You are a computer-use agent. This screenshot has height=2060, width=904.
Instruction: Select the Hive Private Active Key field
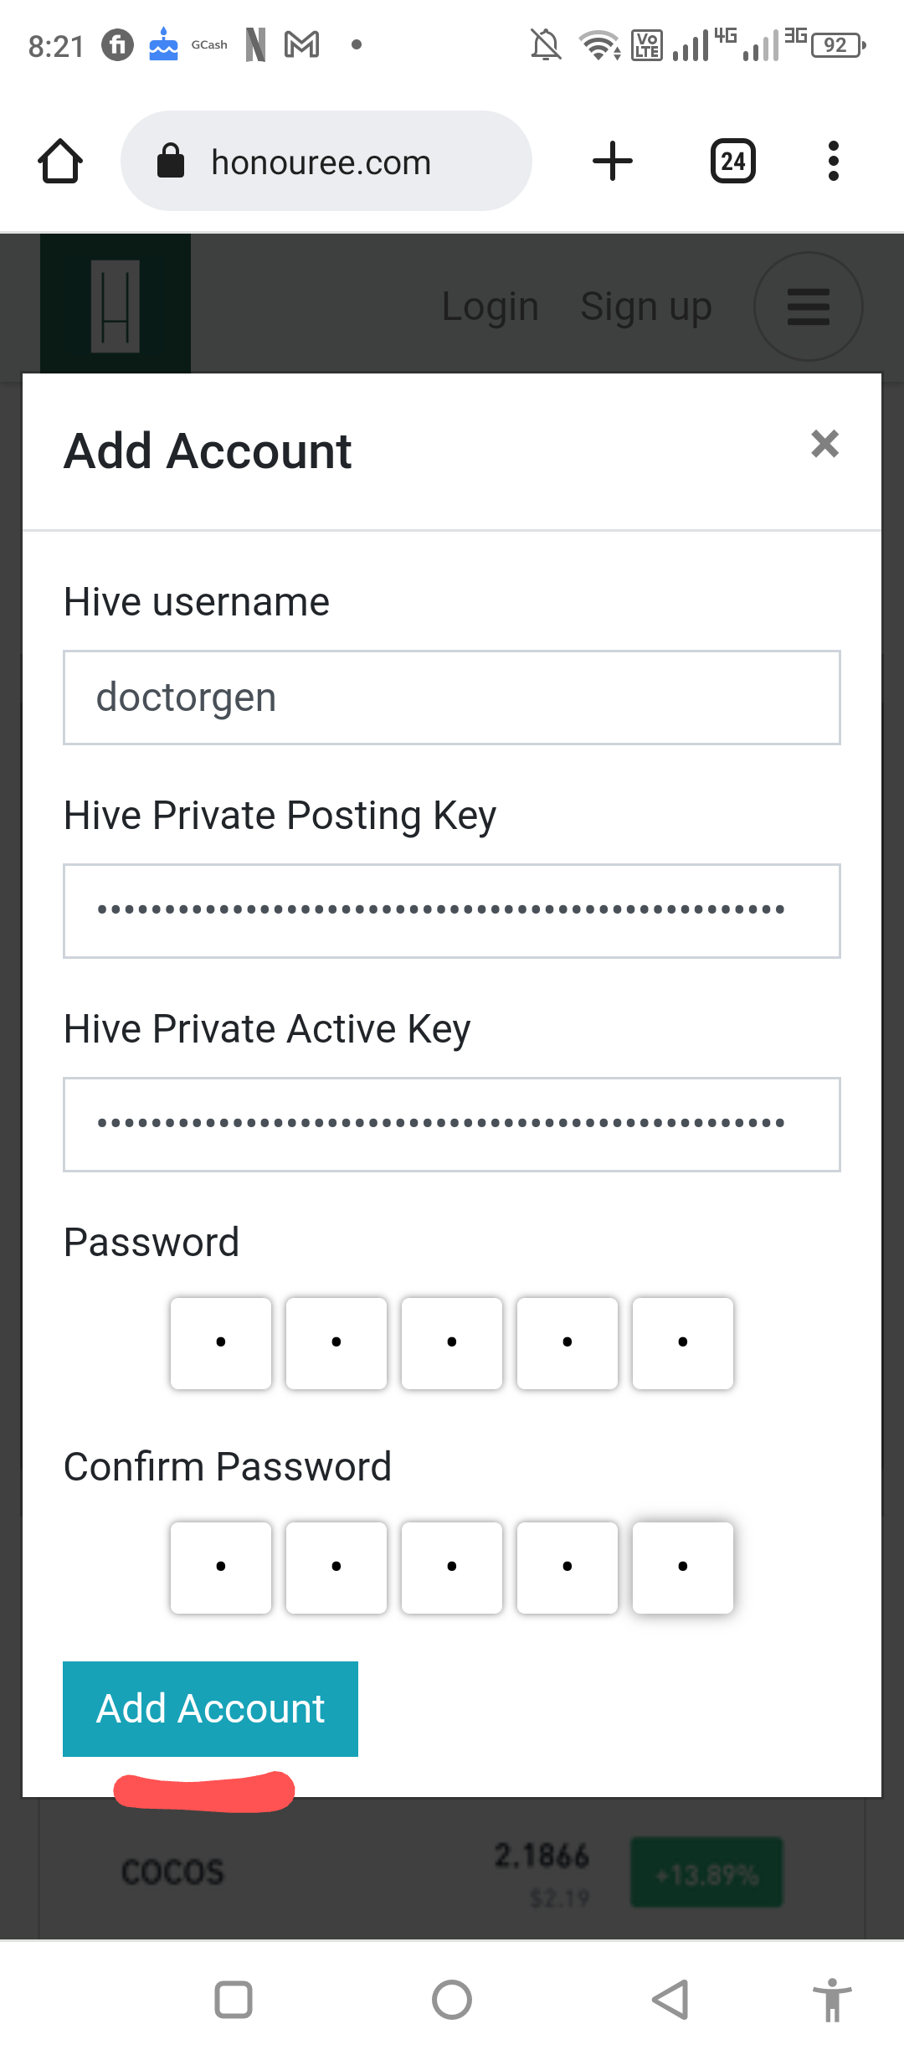pos(452,1125)
